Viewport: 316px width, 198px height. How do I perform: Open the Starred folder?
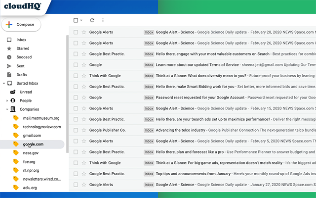point(23,49)
